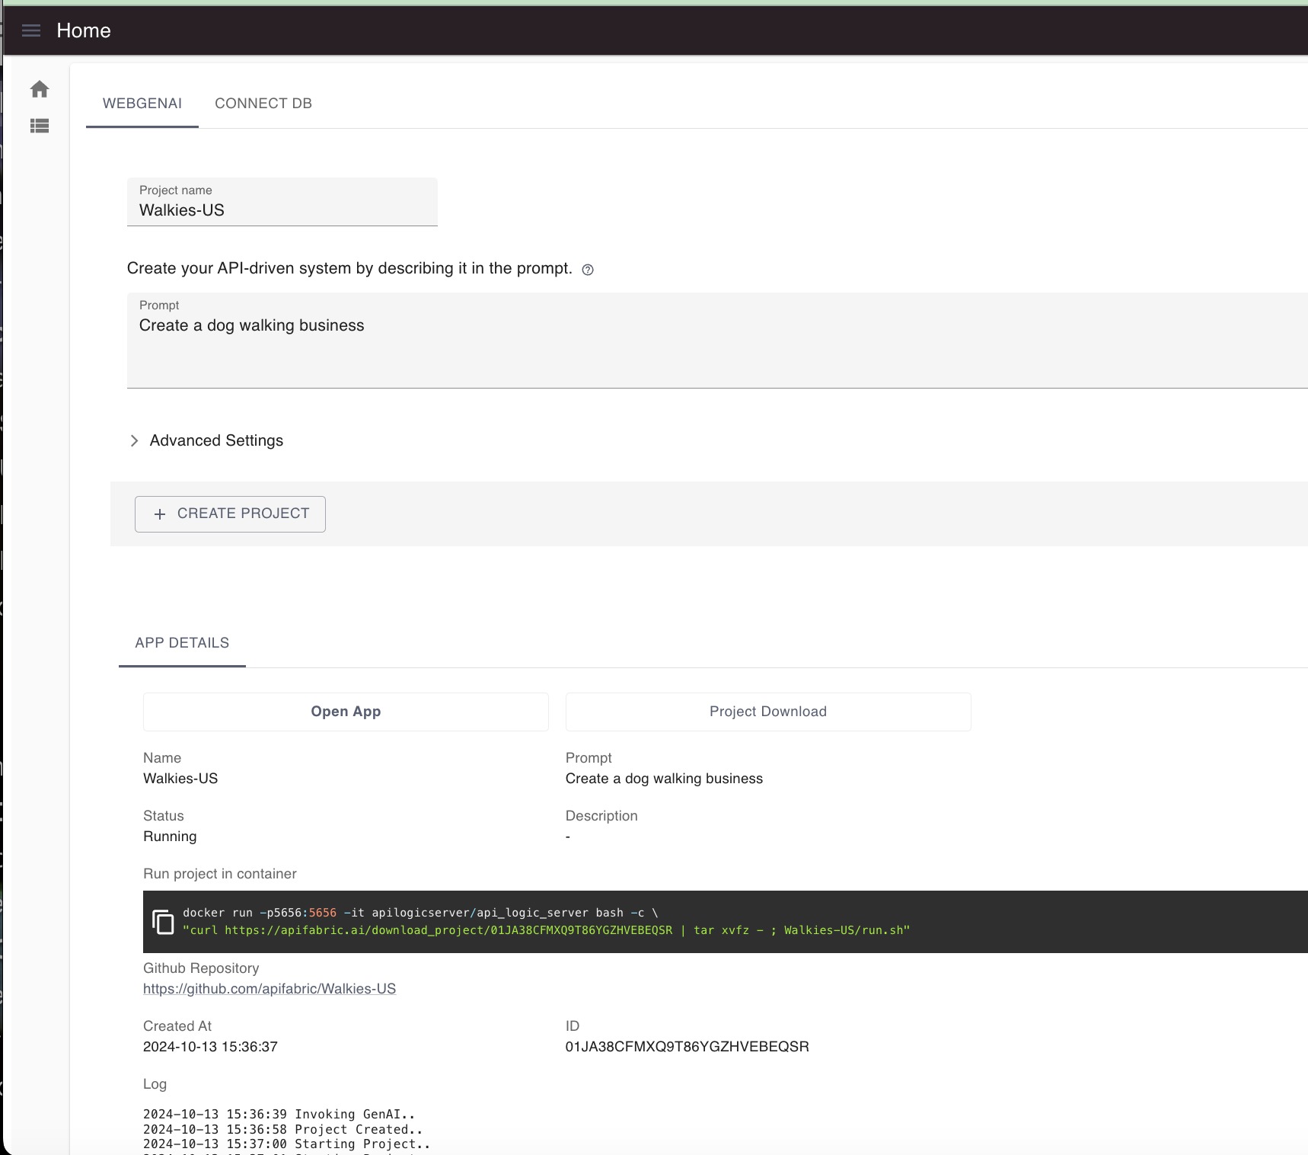The height and width of the screenshot is (1155, 1308).
Task: Click the plus icon on Create Project
Action: pyautogui.click(x=160, y=514)
